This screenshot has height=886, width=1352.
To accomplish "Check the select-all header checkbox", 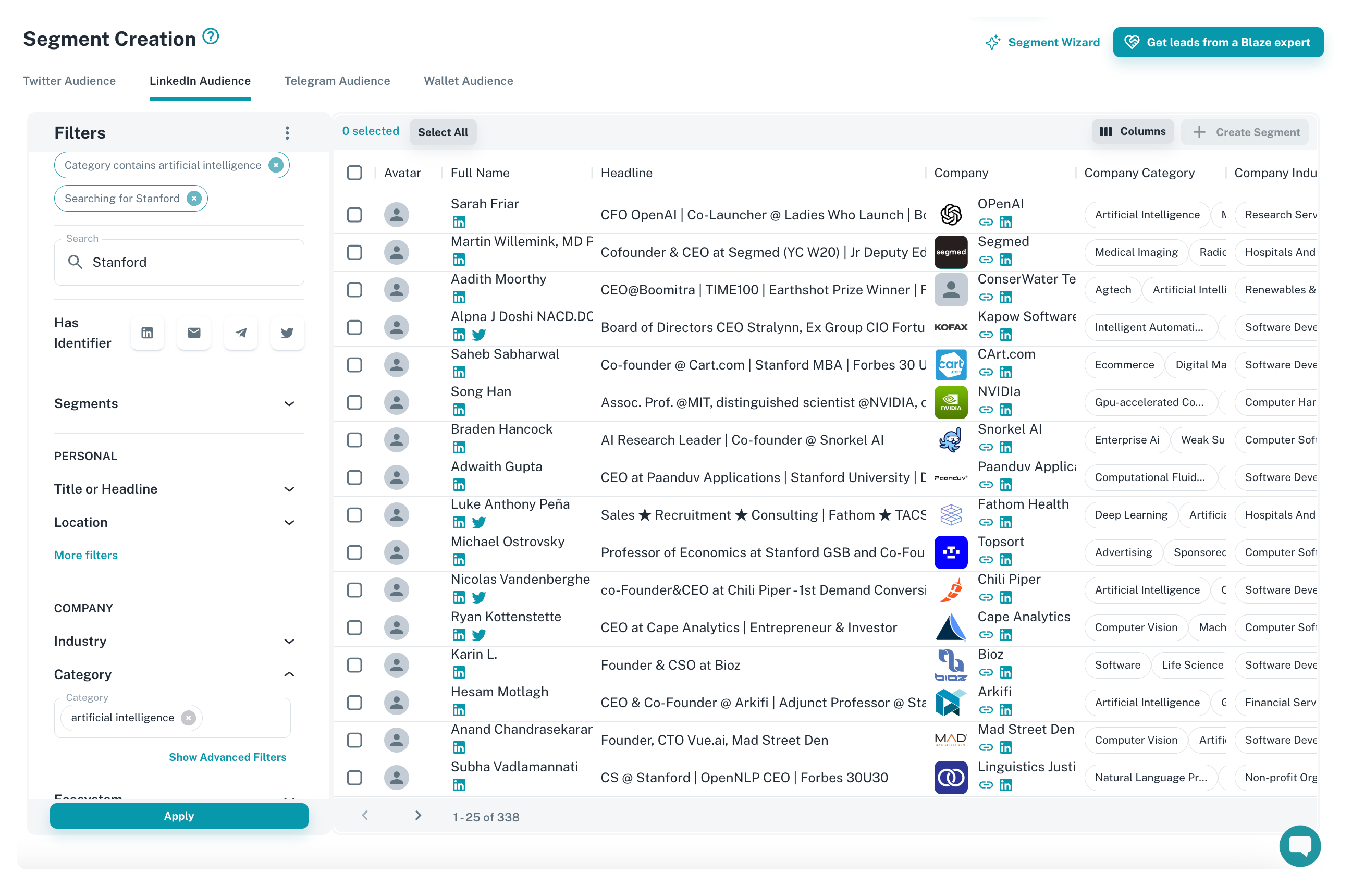I will coord(354,173).
